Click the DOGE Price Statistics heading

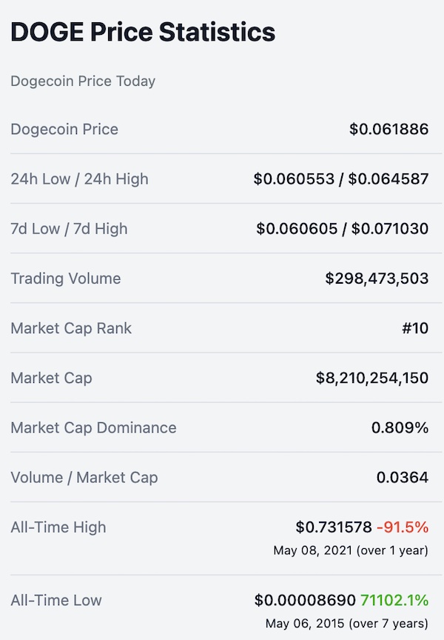(x=143, y=32)
